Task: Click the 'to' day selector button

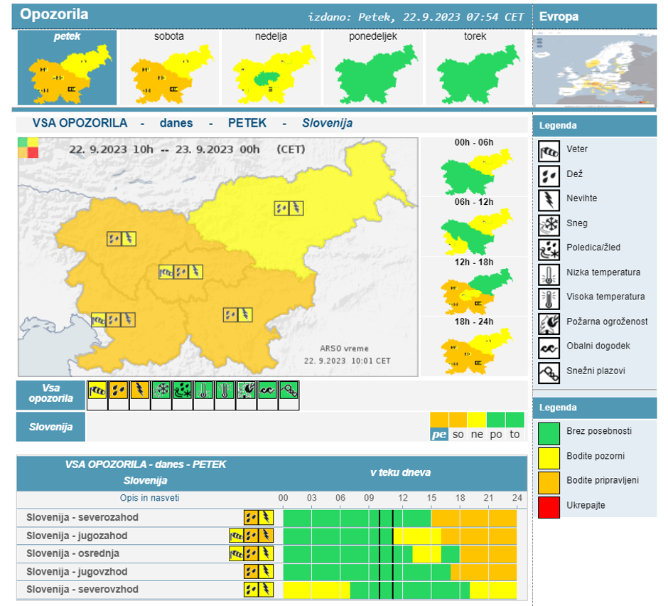Action: point(515,434)
